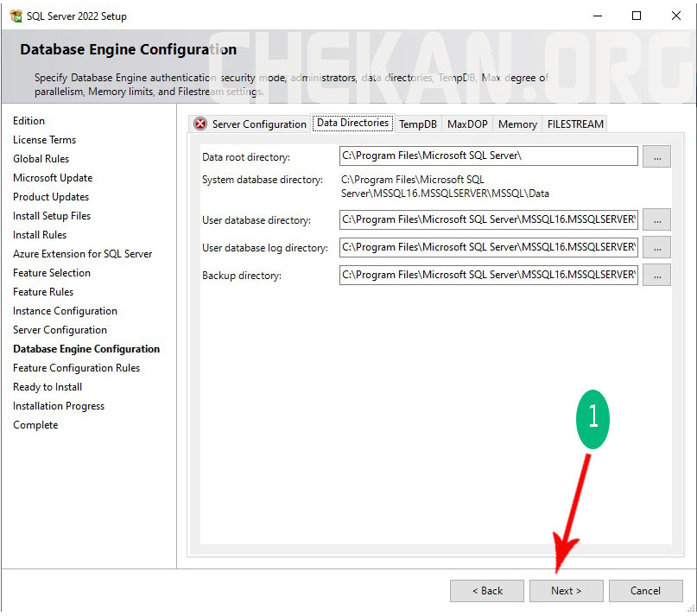Viewport: 697px width, 616px height.
Task: Click the Instance Configuration step
Action: [x=66, y=311]
